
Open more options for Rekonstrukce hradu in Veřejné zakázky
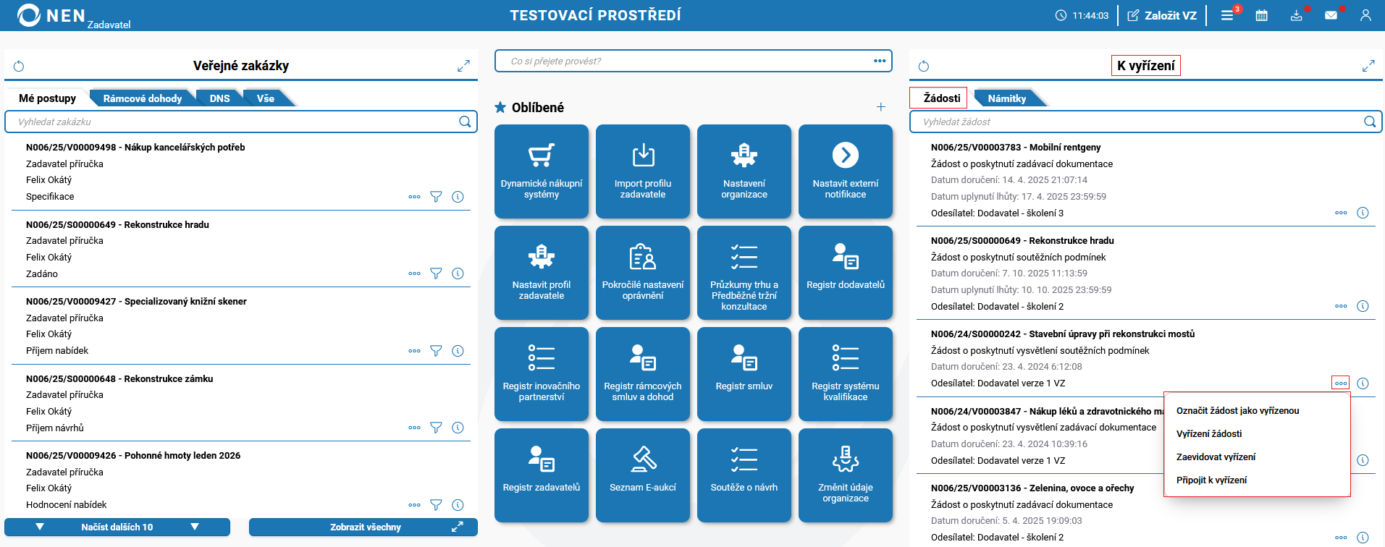[414, 273]
